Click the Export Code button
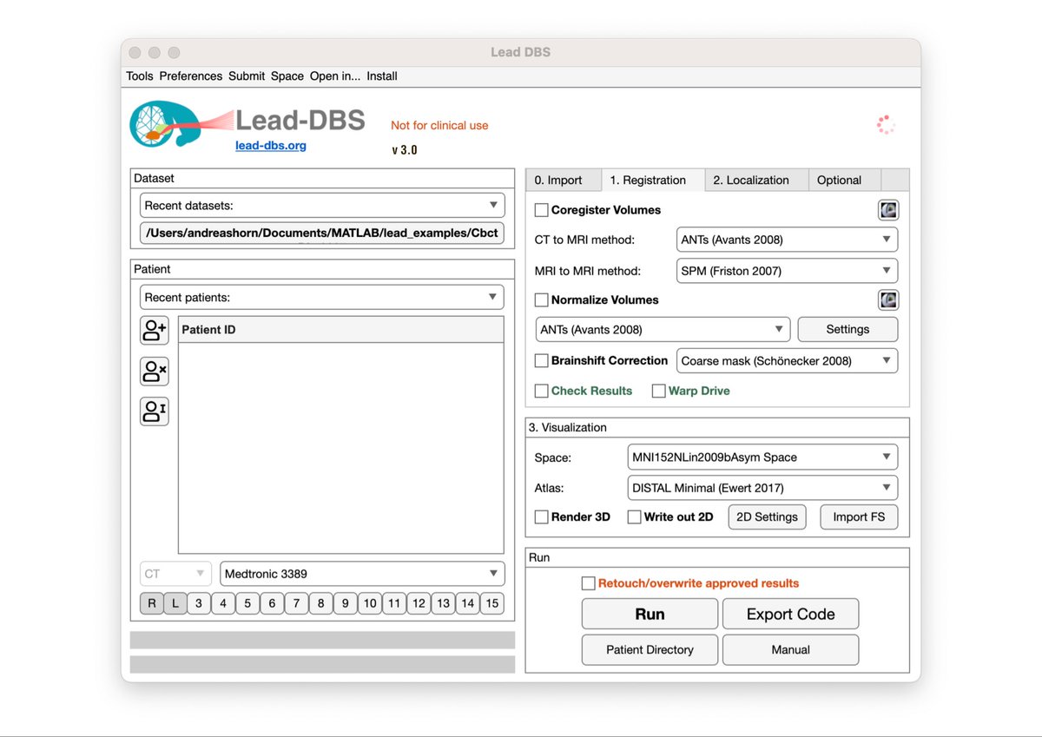This screenshot has height=737, width=1042. pos(790,614)
